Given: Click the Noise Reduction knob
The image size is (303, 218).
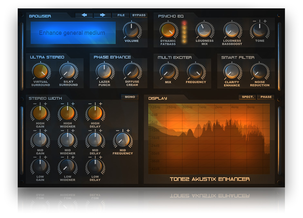Looking at the screenshot, I should click(x=259, y=71).
